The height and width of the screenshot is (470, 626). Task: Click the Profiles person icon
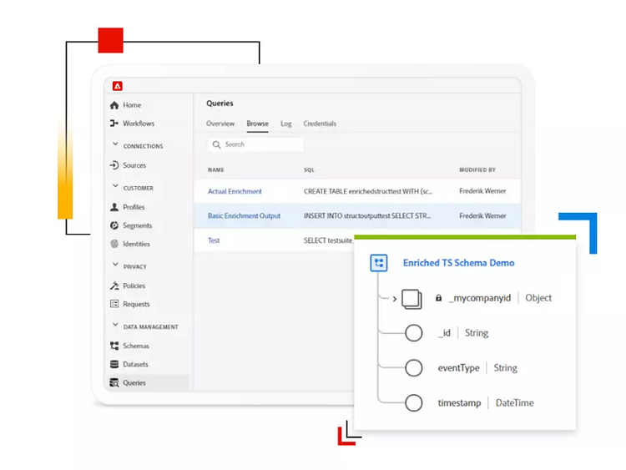[x=114, y=207]
